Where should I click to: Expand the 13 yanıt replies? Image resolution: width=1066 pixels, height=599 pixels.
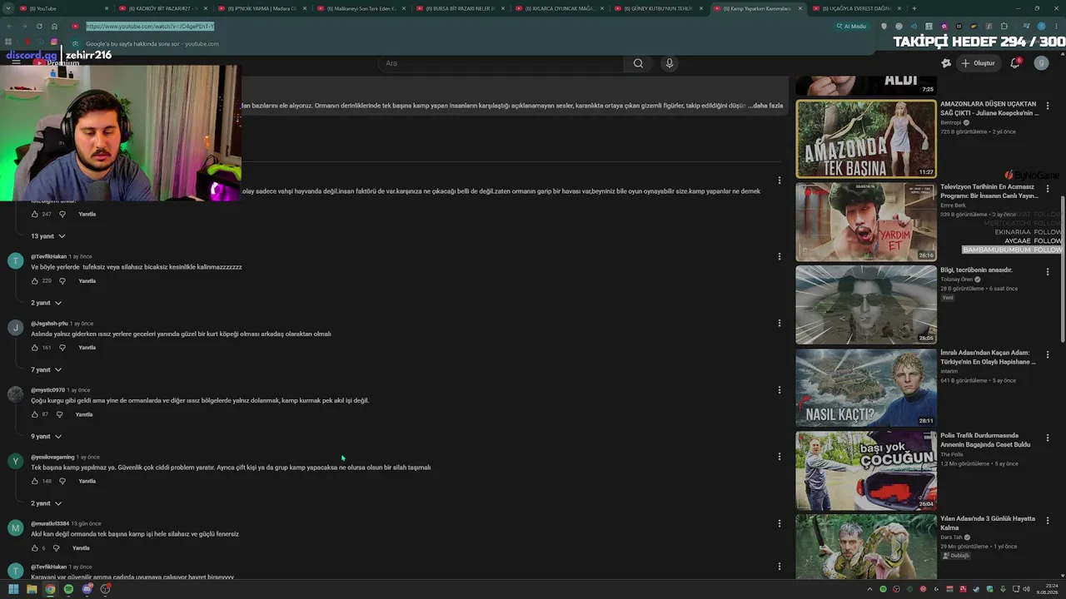[47, 236]
